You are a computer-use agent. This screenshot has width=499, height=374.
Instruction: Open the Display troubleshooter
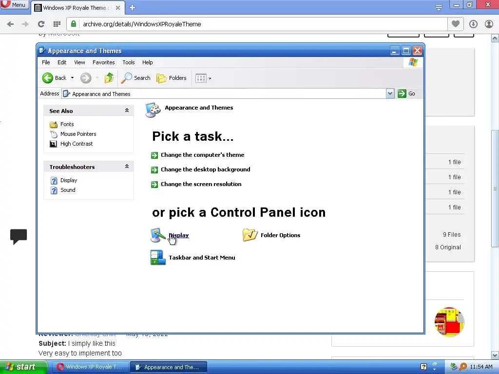(x=69, y=180)
